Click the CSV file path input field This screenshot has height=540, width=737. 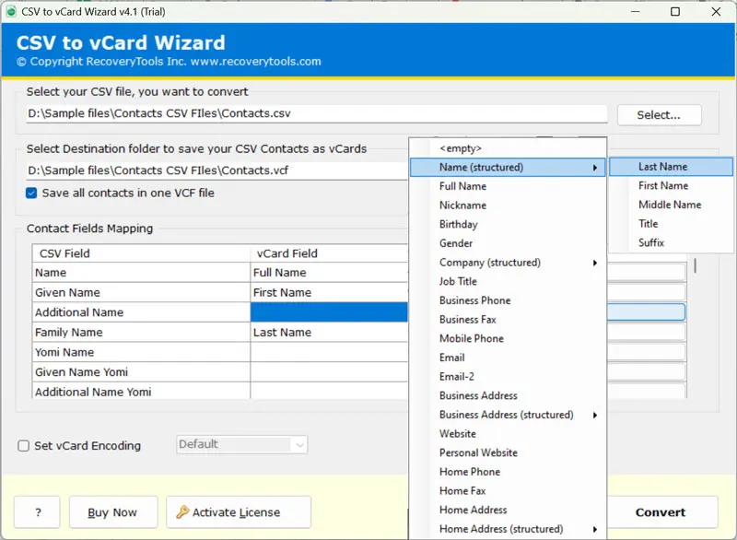(316, 114)
